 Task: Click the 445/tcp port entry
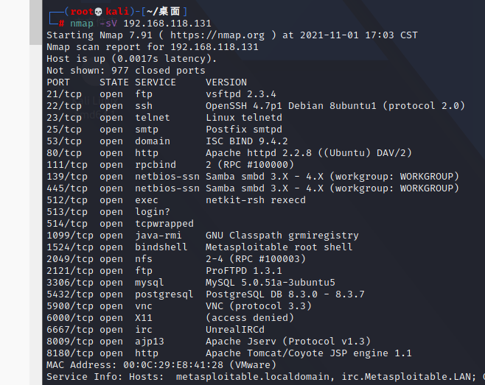67,188
